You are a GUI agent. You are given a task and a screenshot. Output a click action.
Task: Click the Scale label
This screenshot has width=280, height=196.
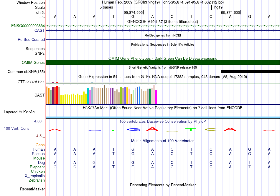40,7
